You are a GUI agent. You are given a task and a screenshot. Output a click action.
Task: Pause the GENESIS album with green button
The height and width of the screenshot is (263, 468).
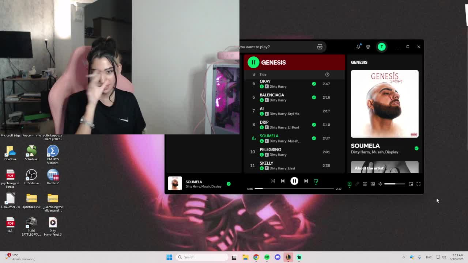pos(253,62)
